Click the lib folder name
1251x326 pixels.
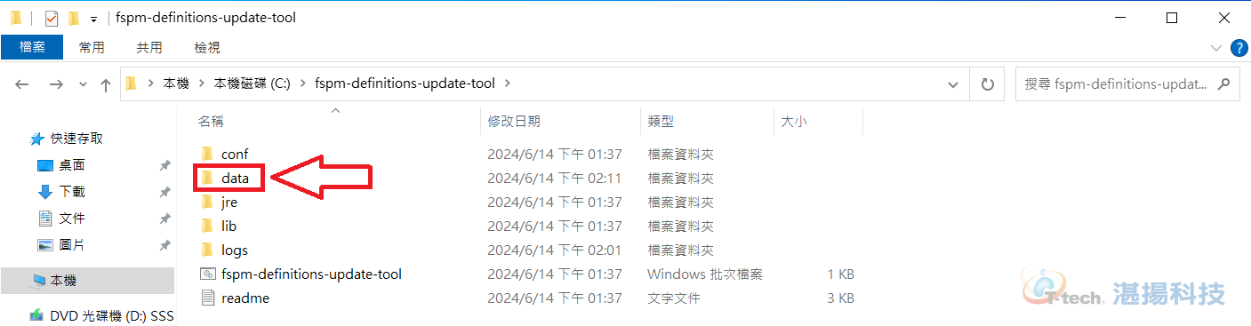(229, 226)
